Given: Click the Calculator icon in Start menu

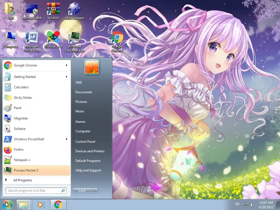Looking at the screenshot, I should point(8,87).
